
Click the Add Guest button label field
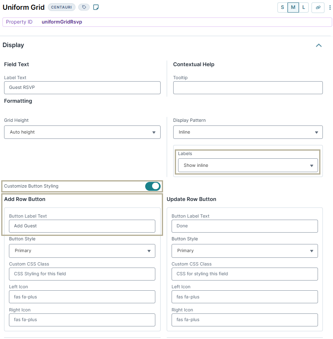point(82,226)
